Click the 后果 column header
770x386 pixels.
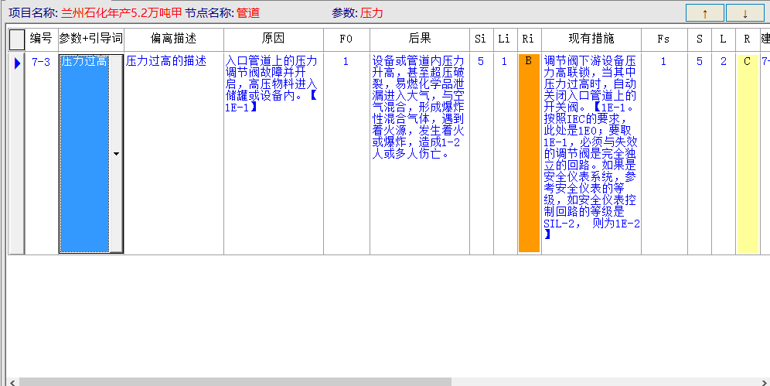point(420,39)
